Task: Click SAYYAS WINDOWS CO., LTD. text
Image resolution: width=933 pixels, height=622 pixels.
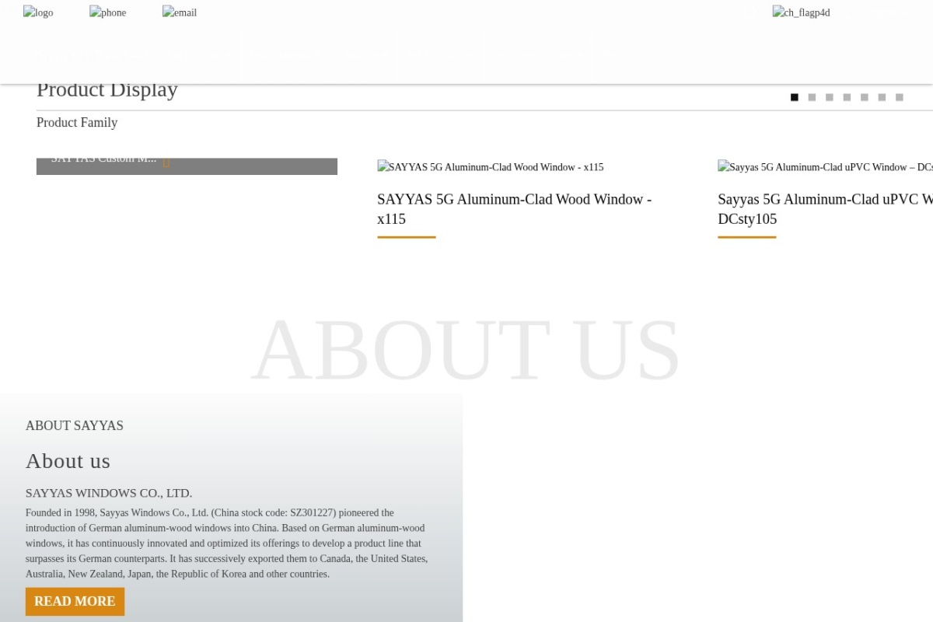Action: (x=109, y=493)
